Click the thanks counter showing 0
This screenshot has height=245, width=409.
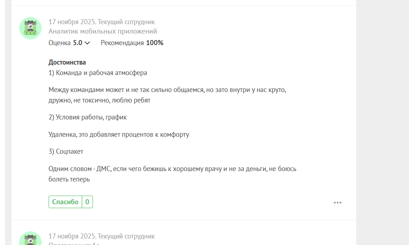tap(87, 202)
